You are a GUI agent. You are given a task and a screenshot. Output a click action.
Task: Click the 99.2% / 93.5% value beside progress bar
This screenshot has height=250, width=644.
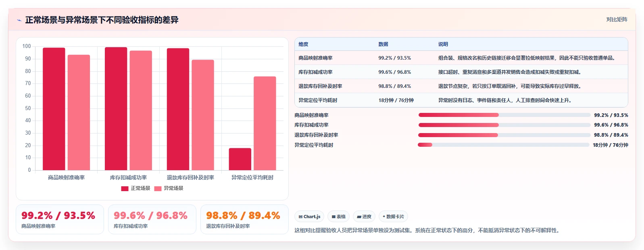pos(611,115)
